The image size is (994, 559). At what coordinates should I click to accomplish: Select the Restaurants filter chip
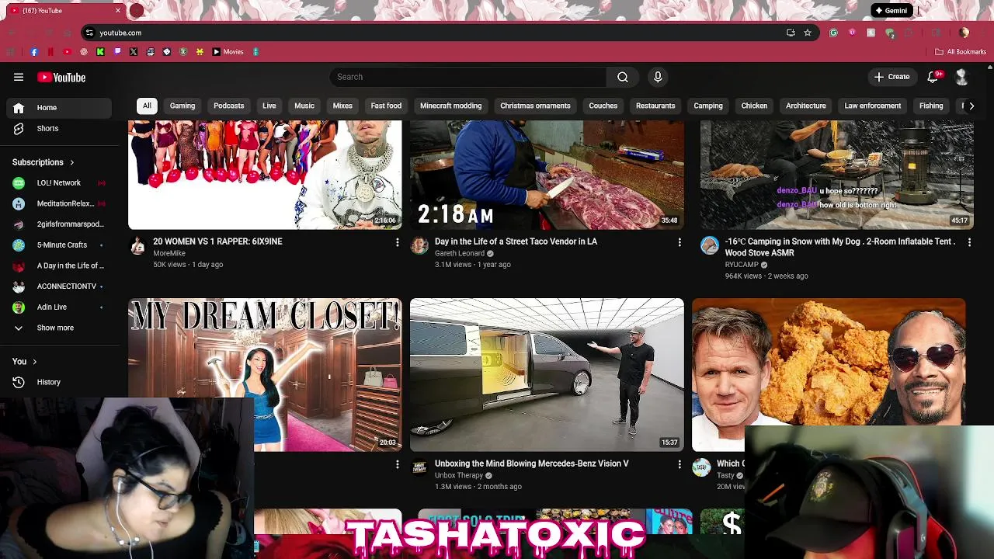coord(655,106)
